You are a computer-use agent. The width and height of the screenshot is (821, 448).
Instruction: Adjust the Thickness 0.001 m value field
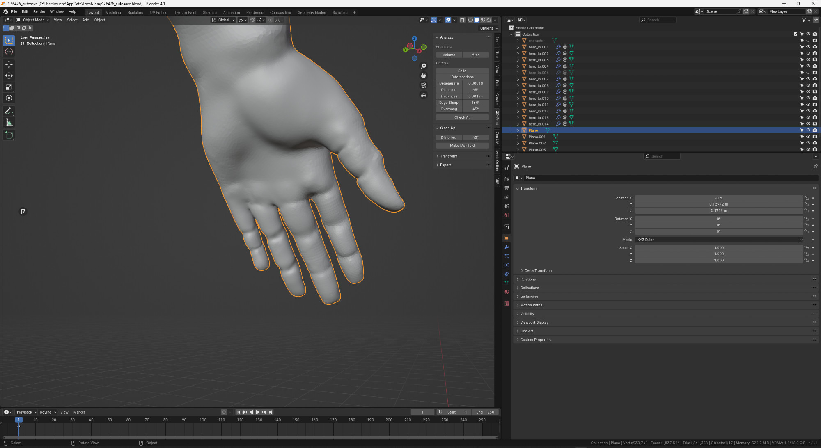pos(476,96)
